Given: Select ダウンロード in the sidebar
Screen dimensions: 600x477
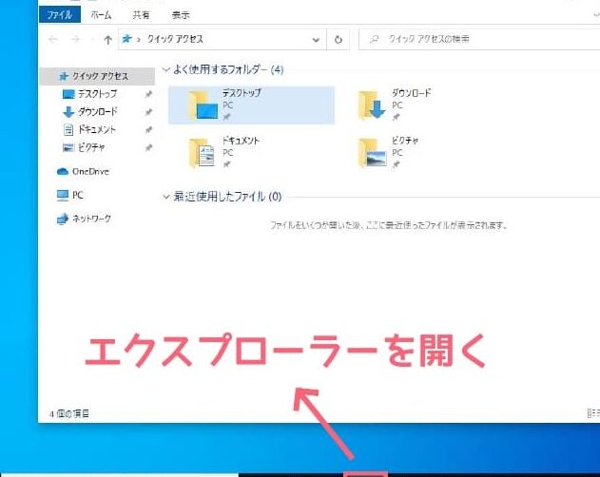Looking at the screenshot, I should pyautogui.click(x=95, y=111).
